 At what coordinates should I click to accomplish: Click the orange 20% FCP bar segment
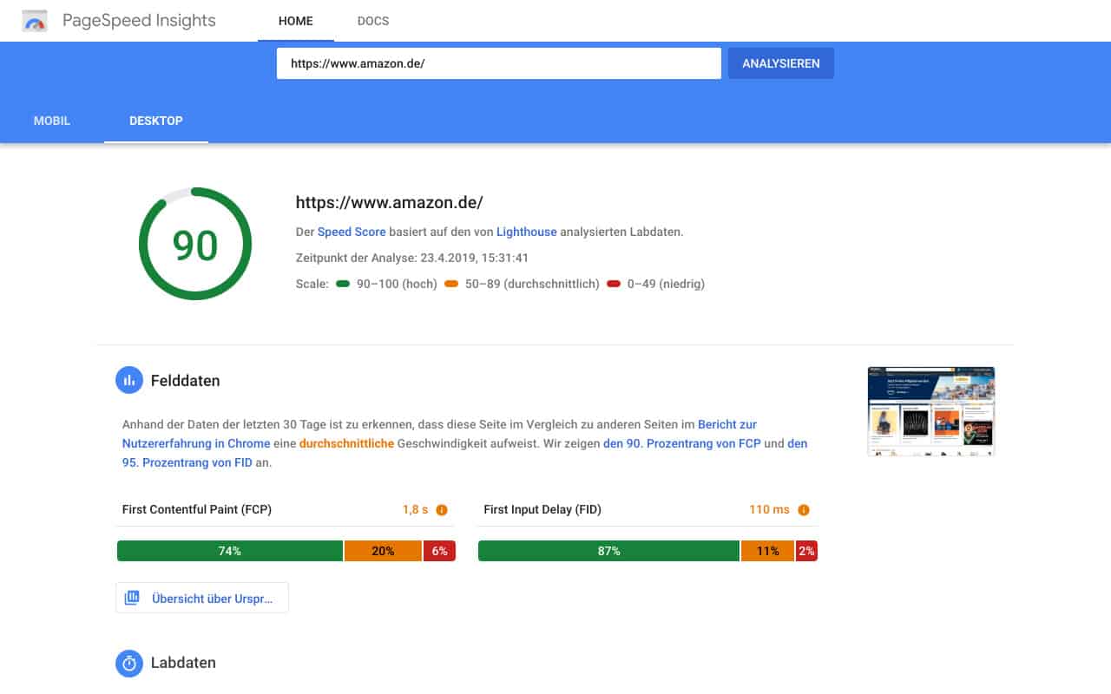(x=383, y=551)
